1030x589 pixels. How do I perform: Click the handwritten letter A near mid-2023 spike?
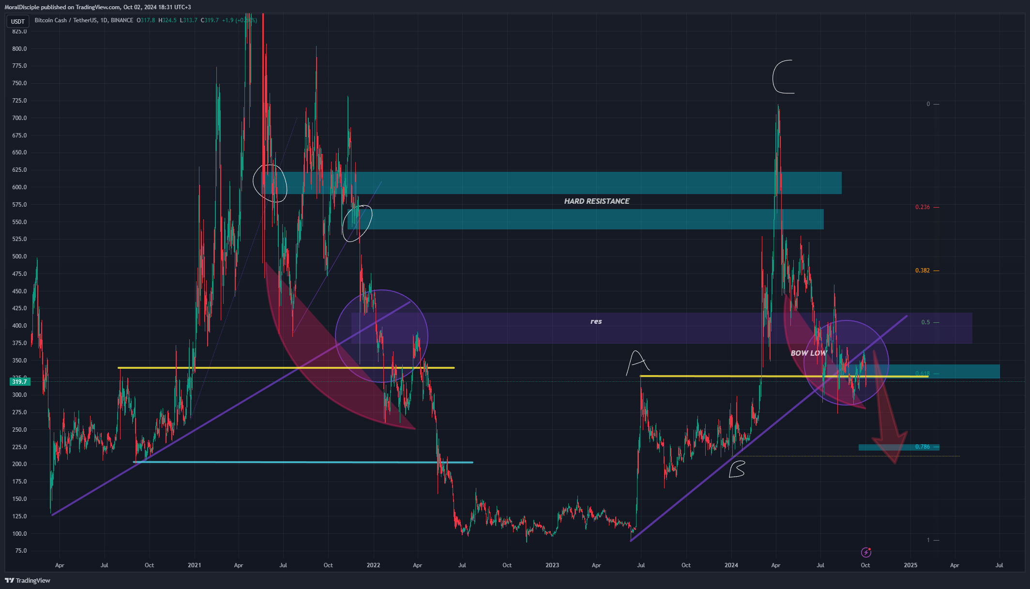point(637,363)
